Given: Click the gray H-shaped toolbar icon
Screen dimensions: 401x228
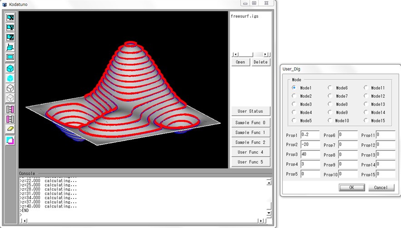Looking at the screenshot, I should pos(10,109).
